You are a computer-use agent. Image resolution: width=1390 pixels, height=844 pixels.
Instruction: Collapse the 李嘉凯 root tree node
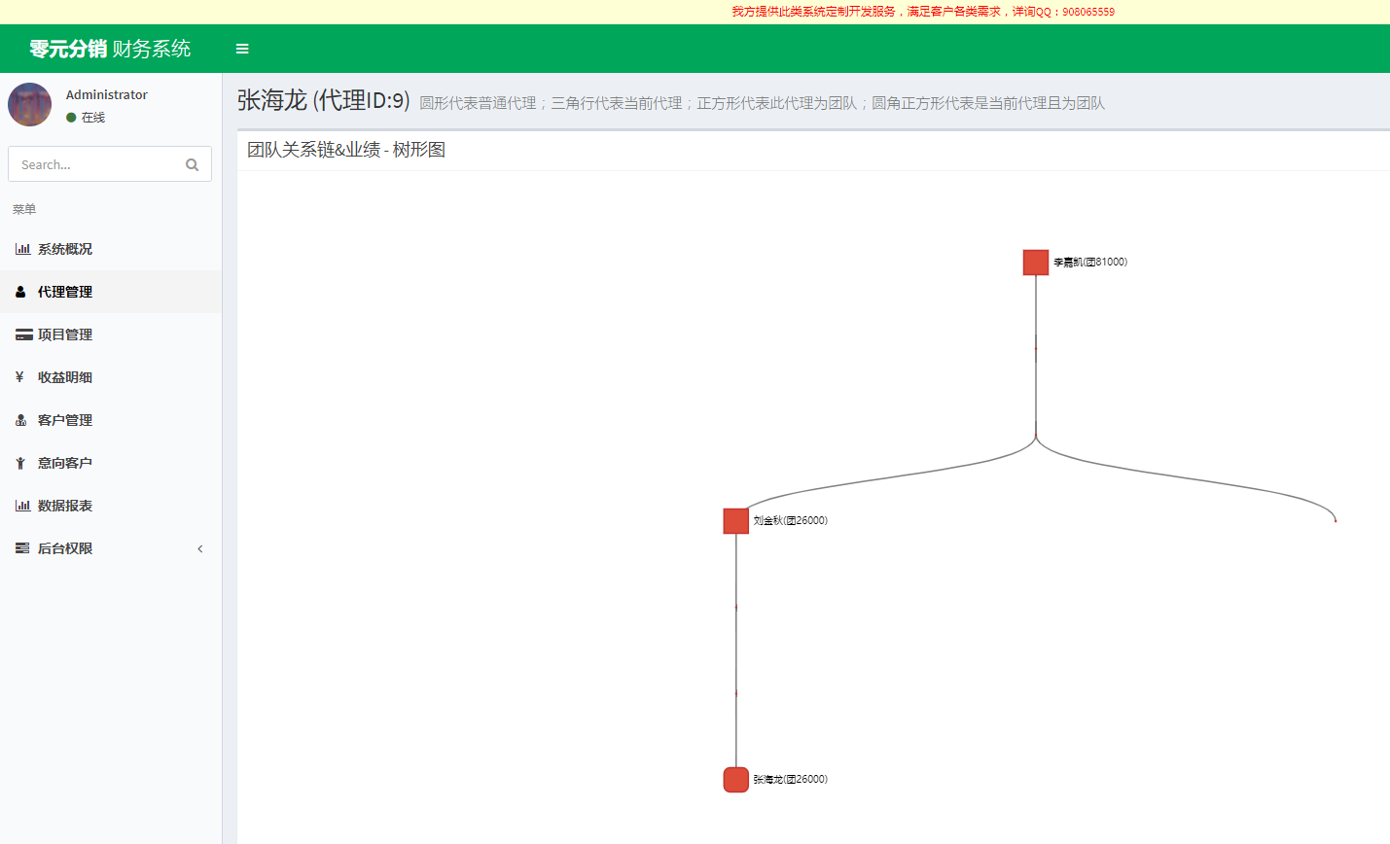(x=1036, y=263)
